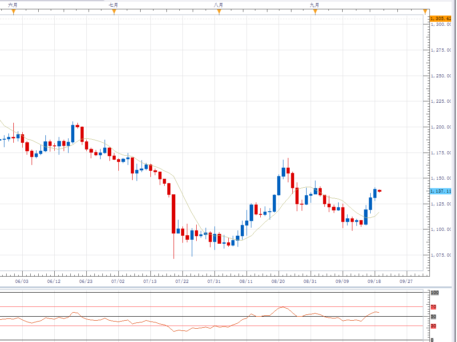Screen dimensions: 457x342
Task: Select the orange 1,305.42 price label
Action: [x=441, y=19]
